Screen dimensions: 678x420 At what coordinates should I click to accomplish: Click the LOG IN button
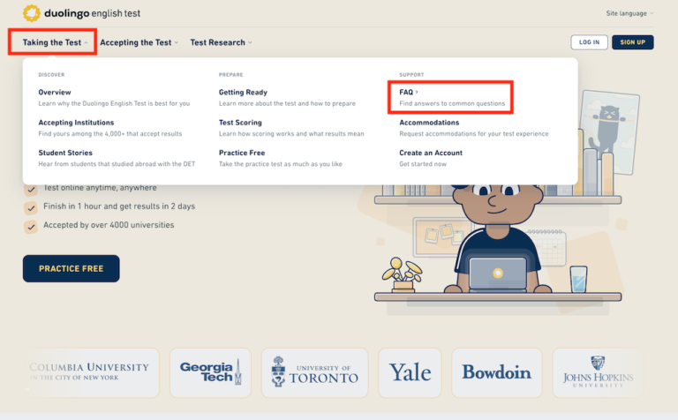click(x=589, y=42)
